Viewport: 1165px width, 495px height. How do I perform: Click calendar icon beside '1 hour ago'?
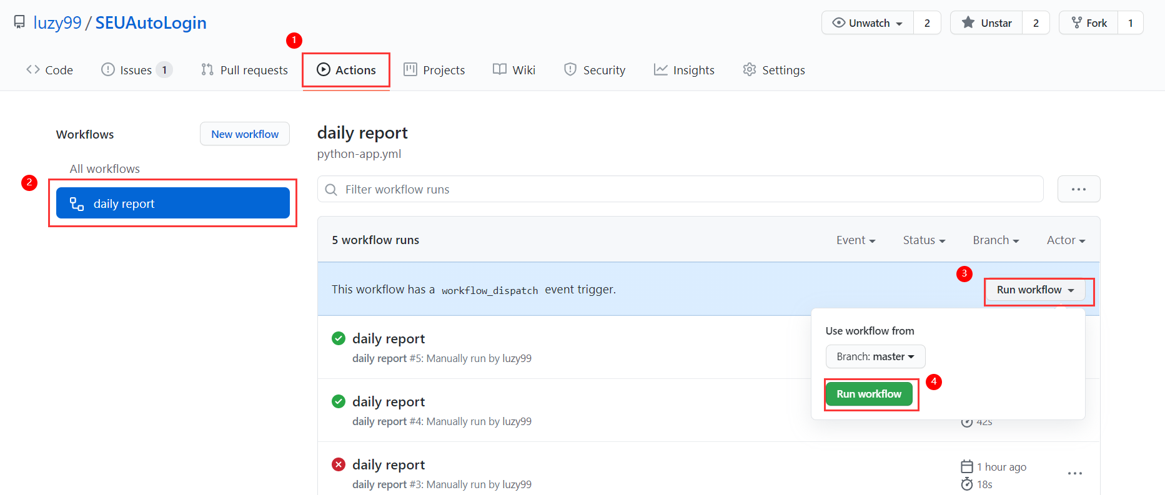(x=967, y=467)
